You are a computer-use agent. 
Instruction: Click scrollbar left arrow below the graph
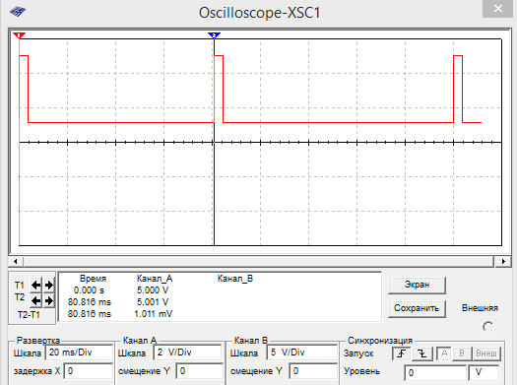click(16, 261)
